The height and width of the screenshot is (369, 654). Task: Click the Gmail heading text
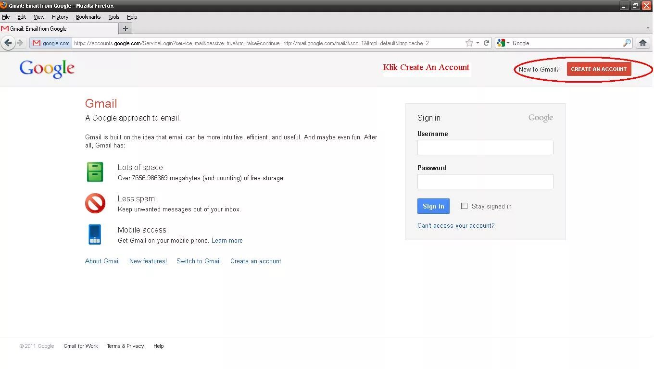tap(101, 103)
